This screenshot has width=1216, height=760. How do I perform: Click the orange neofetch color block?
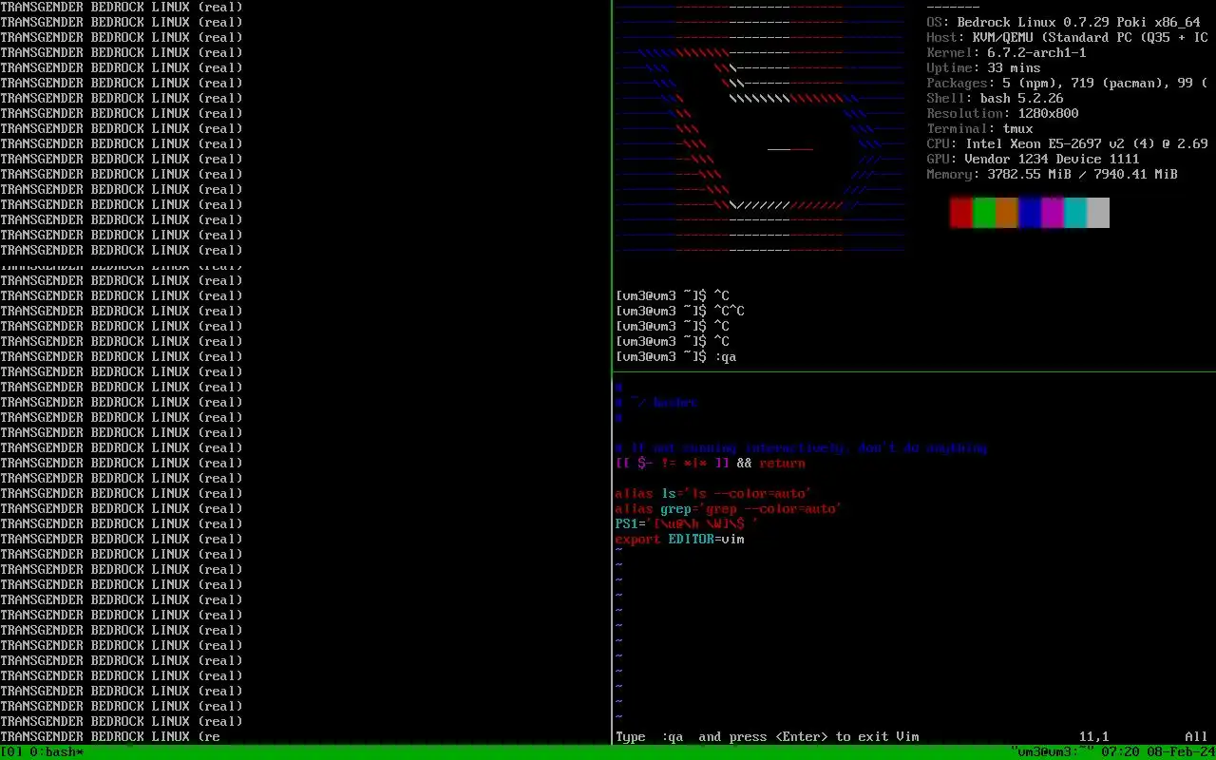1007,213
